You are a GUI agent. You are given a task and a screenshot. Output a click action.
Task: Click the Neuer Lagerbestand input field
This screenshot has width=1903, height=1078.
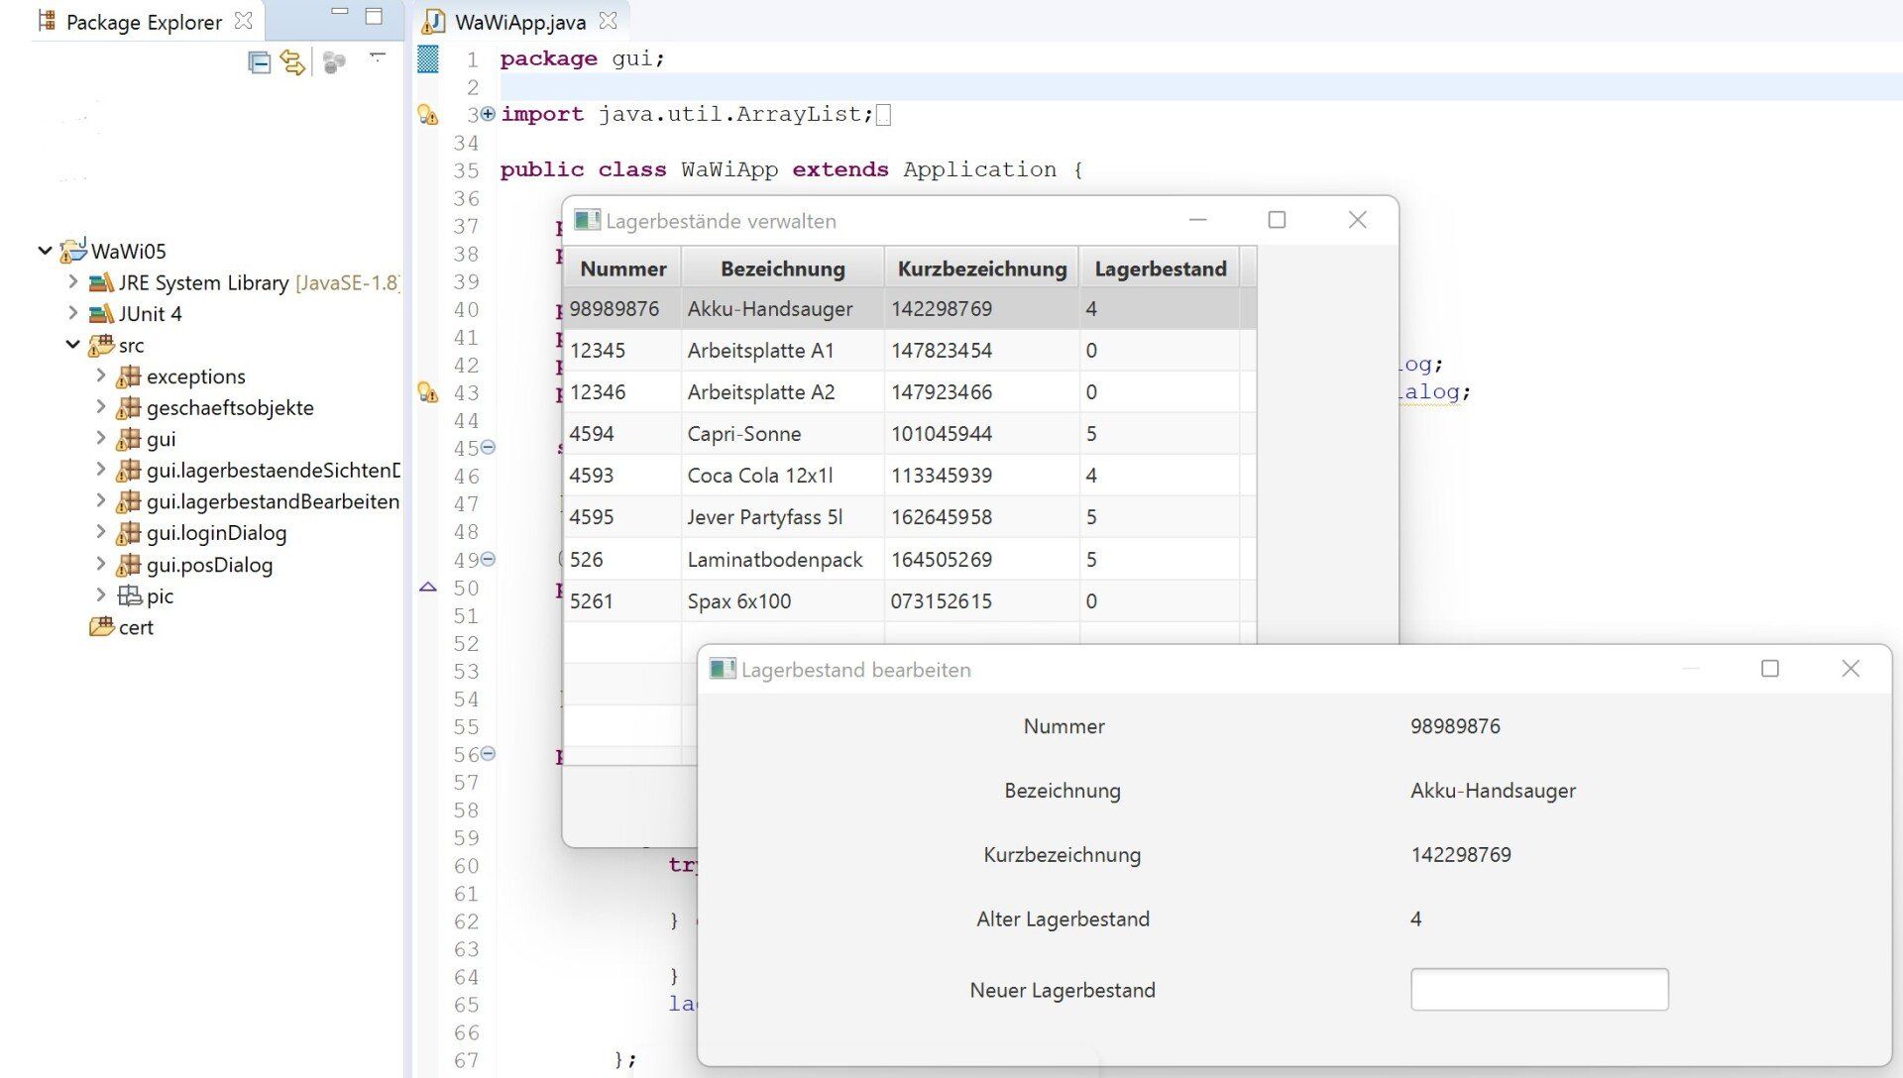[x=1538, y=990]
